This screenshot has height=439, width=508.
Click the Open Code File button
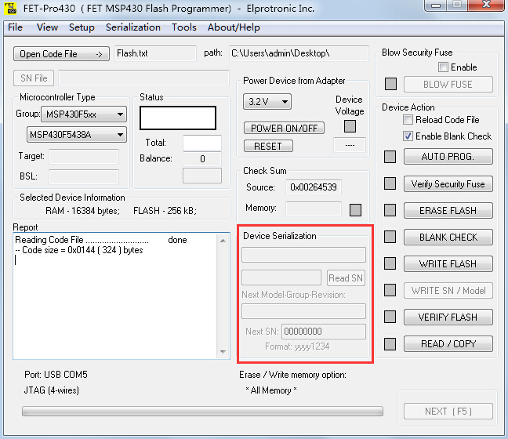point(61,54)
